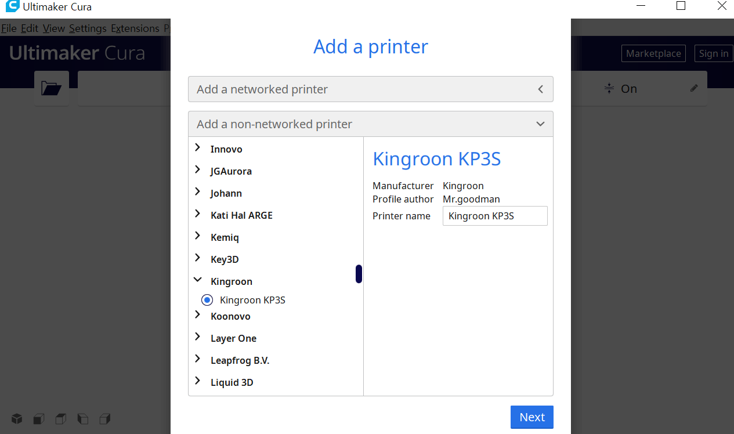Click the Mr.goodman profile author text
Image resolution: width=734 pixels, height=434 pixels.
(x=471, y=199)
